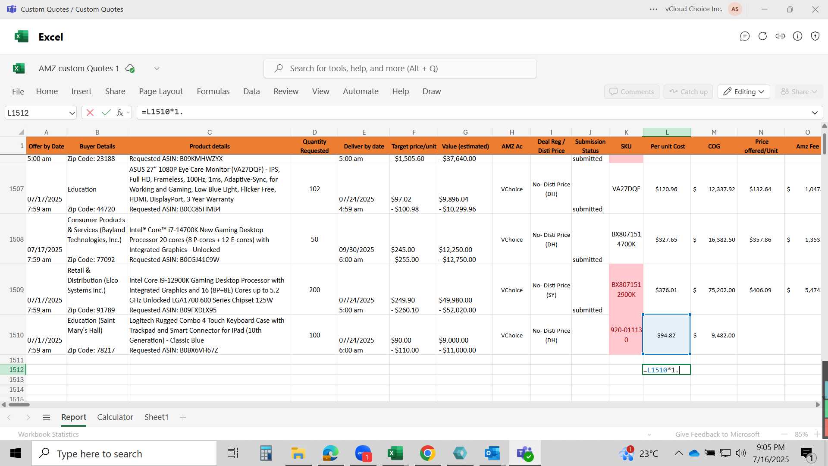Viewport: 828px width, 466px height.
Task: Click the Select All corner triangle
Action: (21, 132)
